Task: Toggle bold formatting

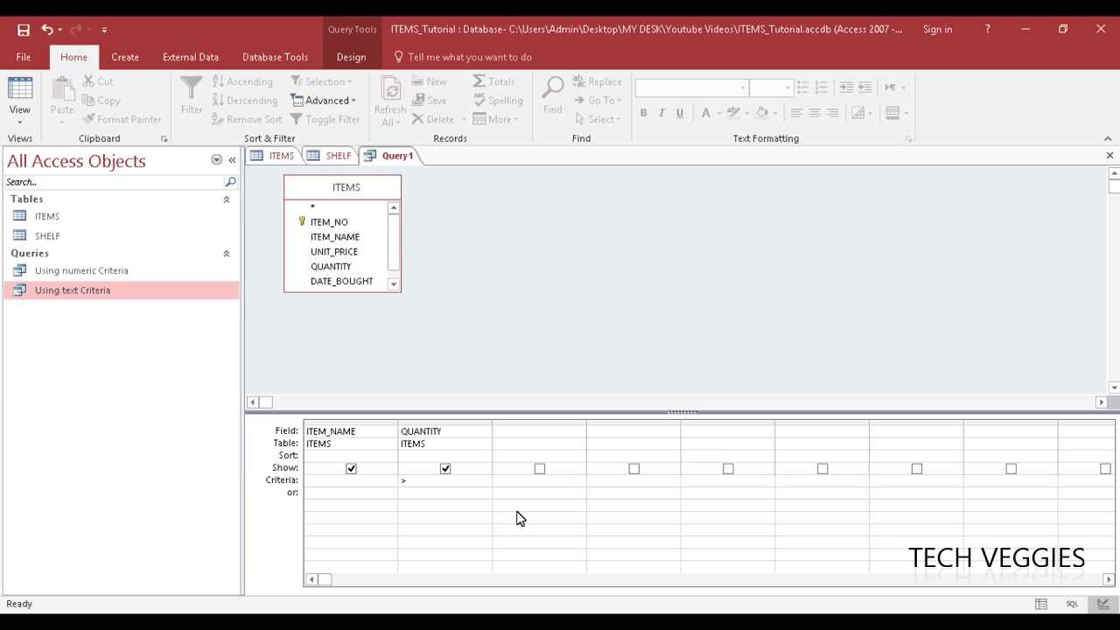Action: pyautogui.click(x=643, y=113)
